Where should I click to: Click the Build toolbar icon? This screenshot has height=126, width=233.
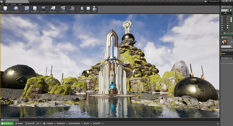coord(72,9)
